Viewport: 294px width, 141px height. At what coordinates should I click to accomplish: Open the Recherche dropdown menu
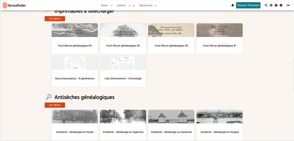[148, 5]
